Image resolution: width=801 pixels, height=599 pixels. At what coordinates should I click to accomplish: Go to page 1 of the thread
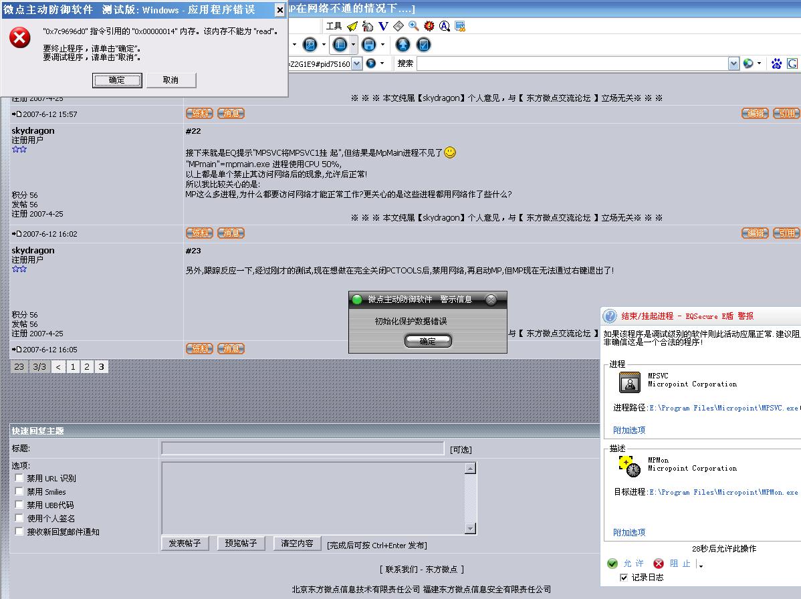click(x=73, y=366)
